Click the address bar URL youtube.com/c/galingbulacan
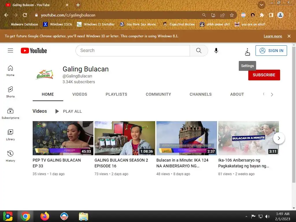This screenshot has height=222, width=296. [x=68, y=15]
